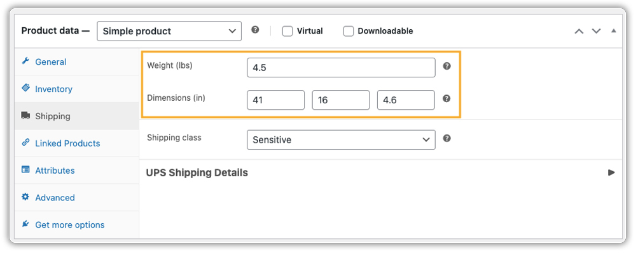Click the help icon next to product type

coord(255,30)
